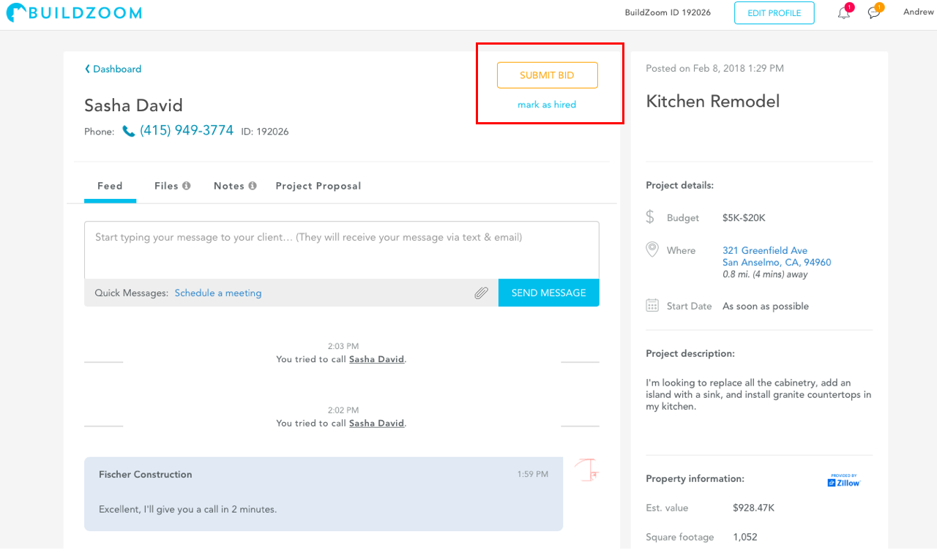Click the phone icon beside the number
Viewport: 937px width, 553px height.
tap(129, 131)
